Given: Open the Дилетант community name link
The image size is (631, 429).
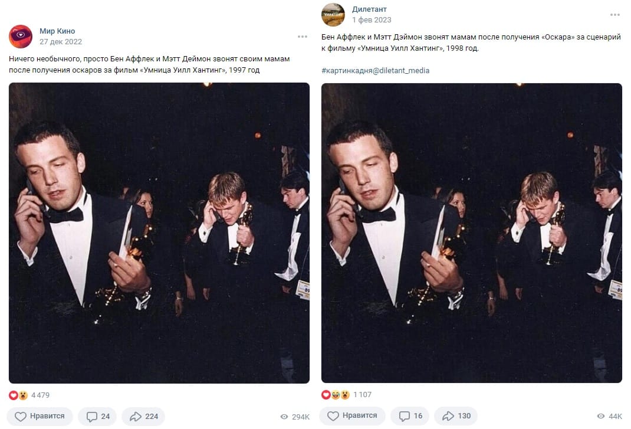Looking at the screenshot, I should click(369, 9).
